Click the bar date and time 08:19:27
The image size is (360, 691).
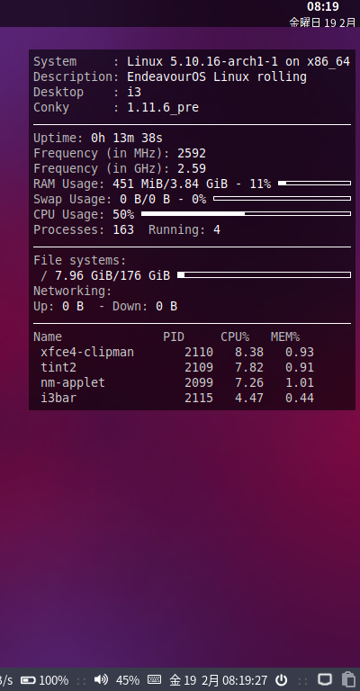point(218,680)
